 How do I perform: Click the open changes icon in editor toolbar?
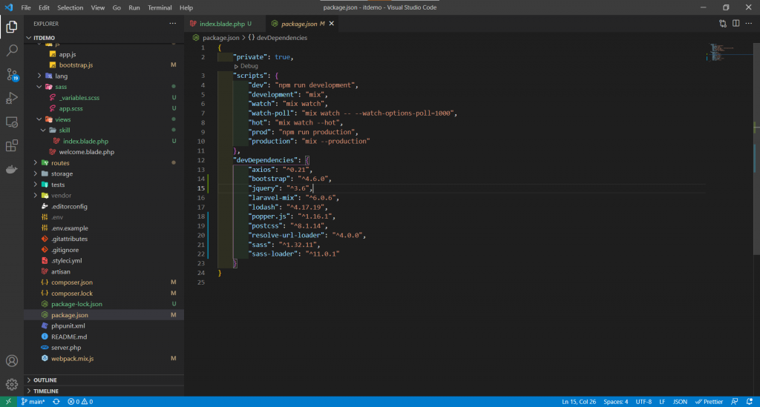point(723,24)
